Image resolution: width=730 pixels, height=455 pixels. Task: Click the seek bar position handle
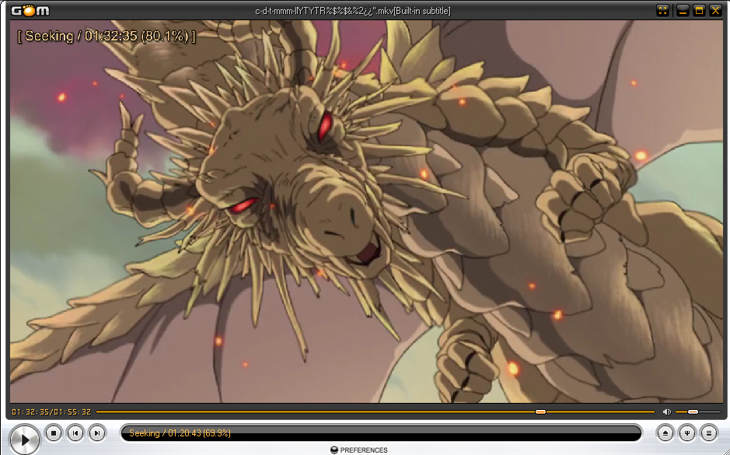(540, 411)
